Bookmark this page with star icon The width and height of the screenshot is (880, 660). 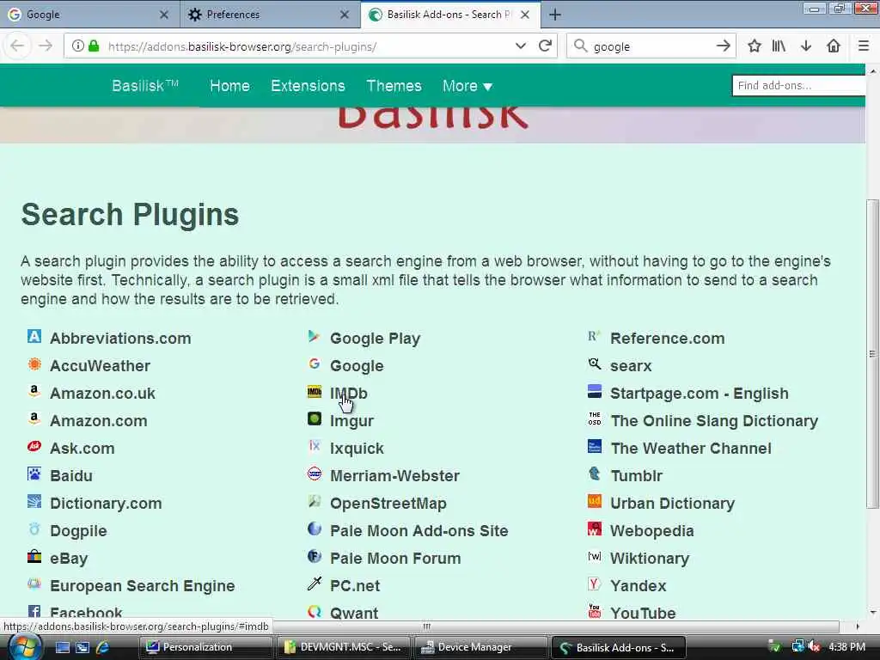point(755,46)
